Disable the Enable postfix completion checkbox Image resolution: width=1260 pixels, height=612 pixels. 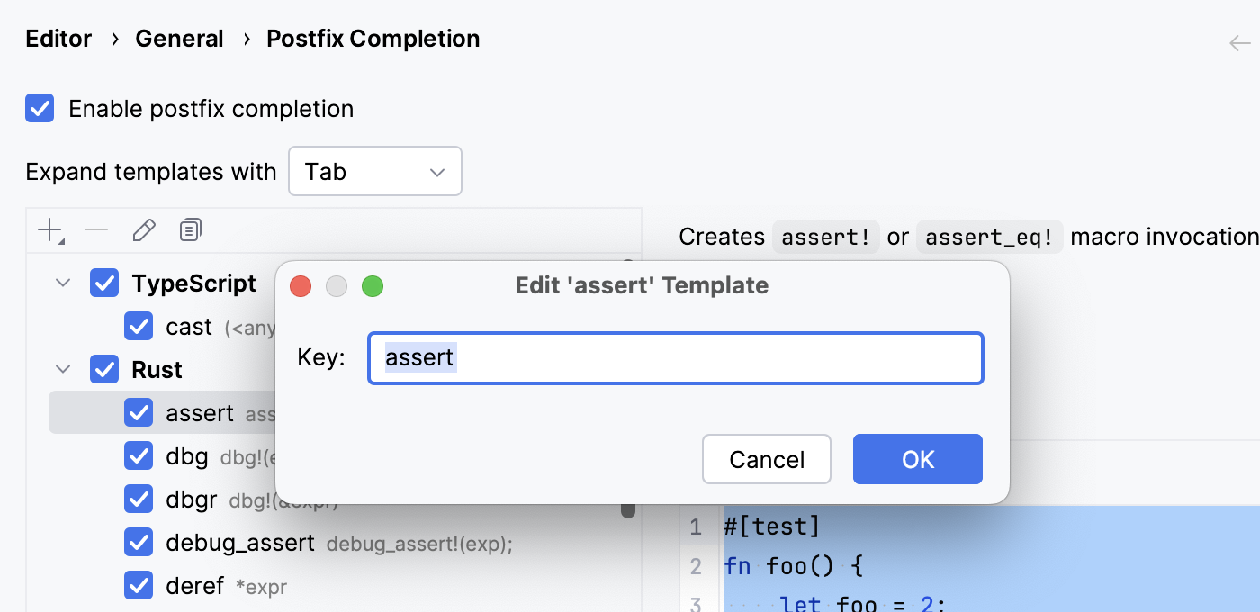[x=40, y=108]
